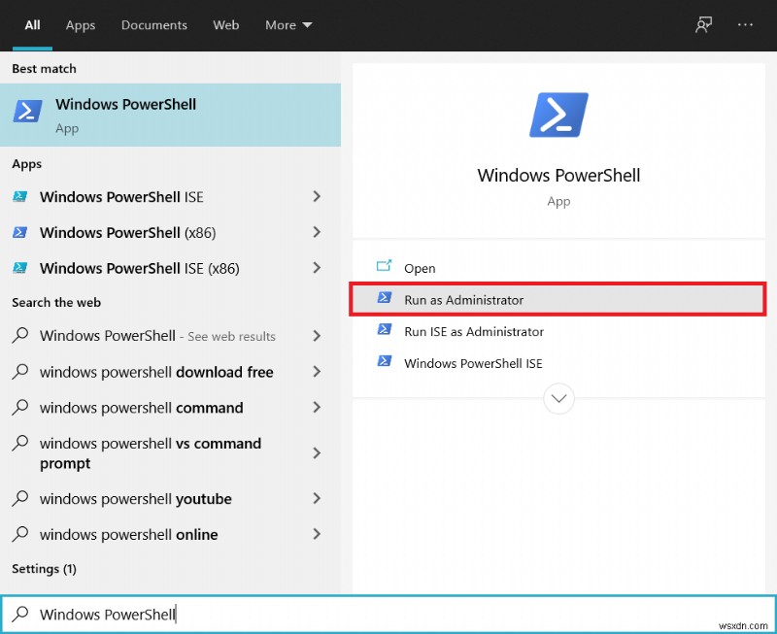The image size is (777, 634).
Task: Expand web results for windows powershell command
Action: click(317, 408)
